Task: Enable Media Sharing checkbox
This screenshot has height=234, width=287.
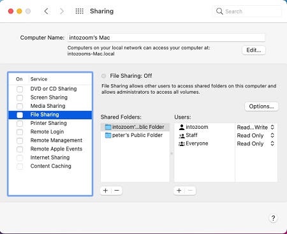Action: point(20,106)
